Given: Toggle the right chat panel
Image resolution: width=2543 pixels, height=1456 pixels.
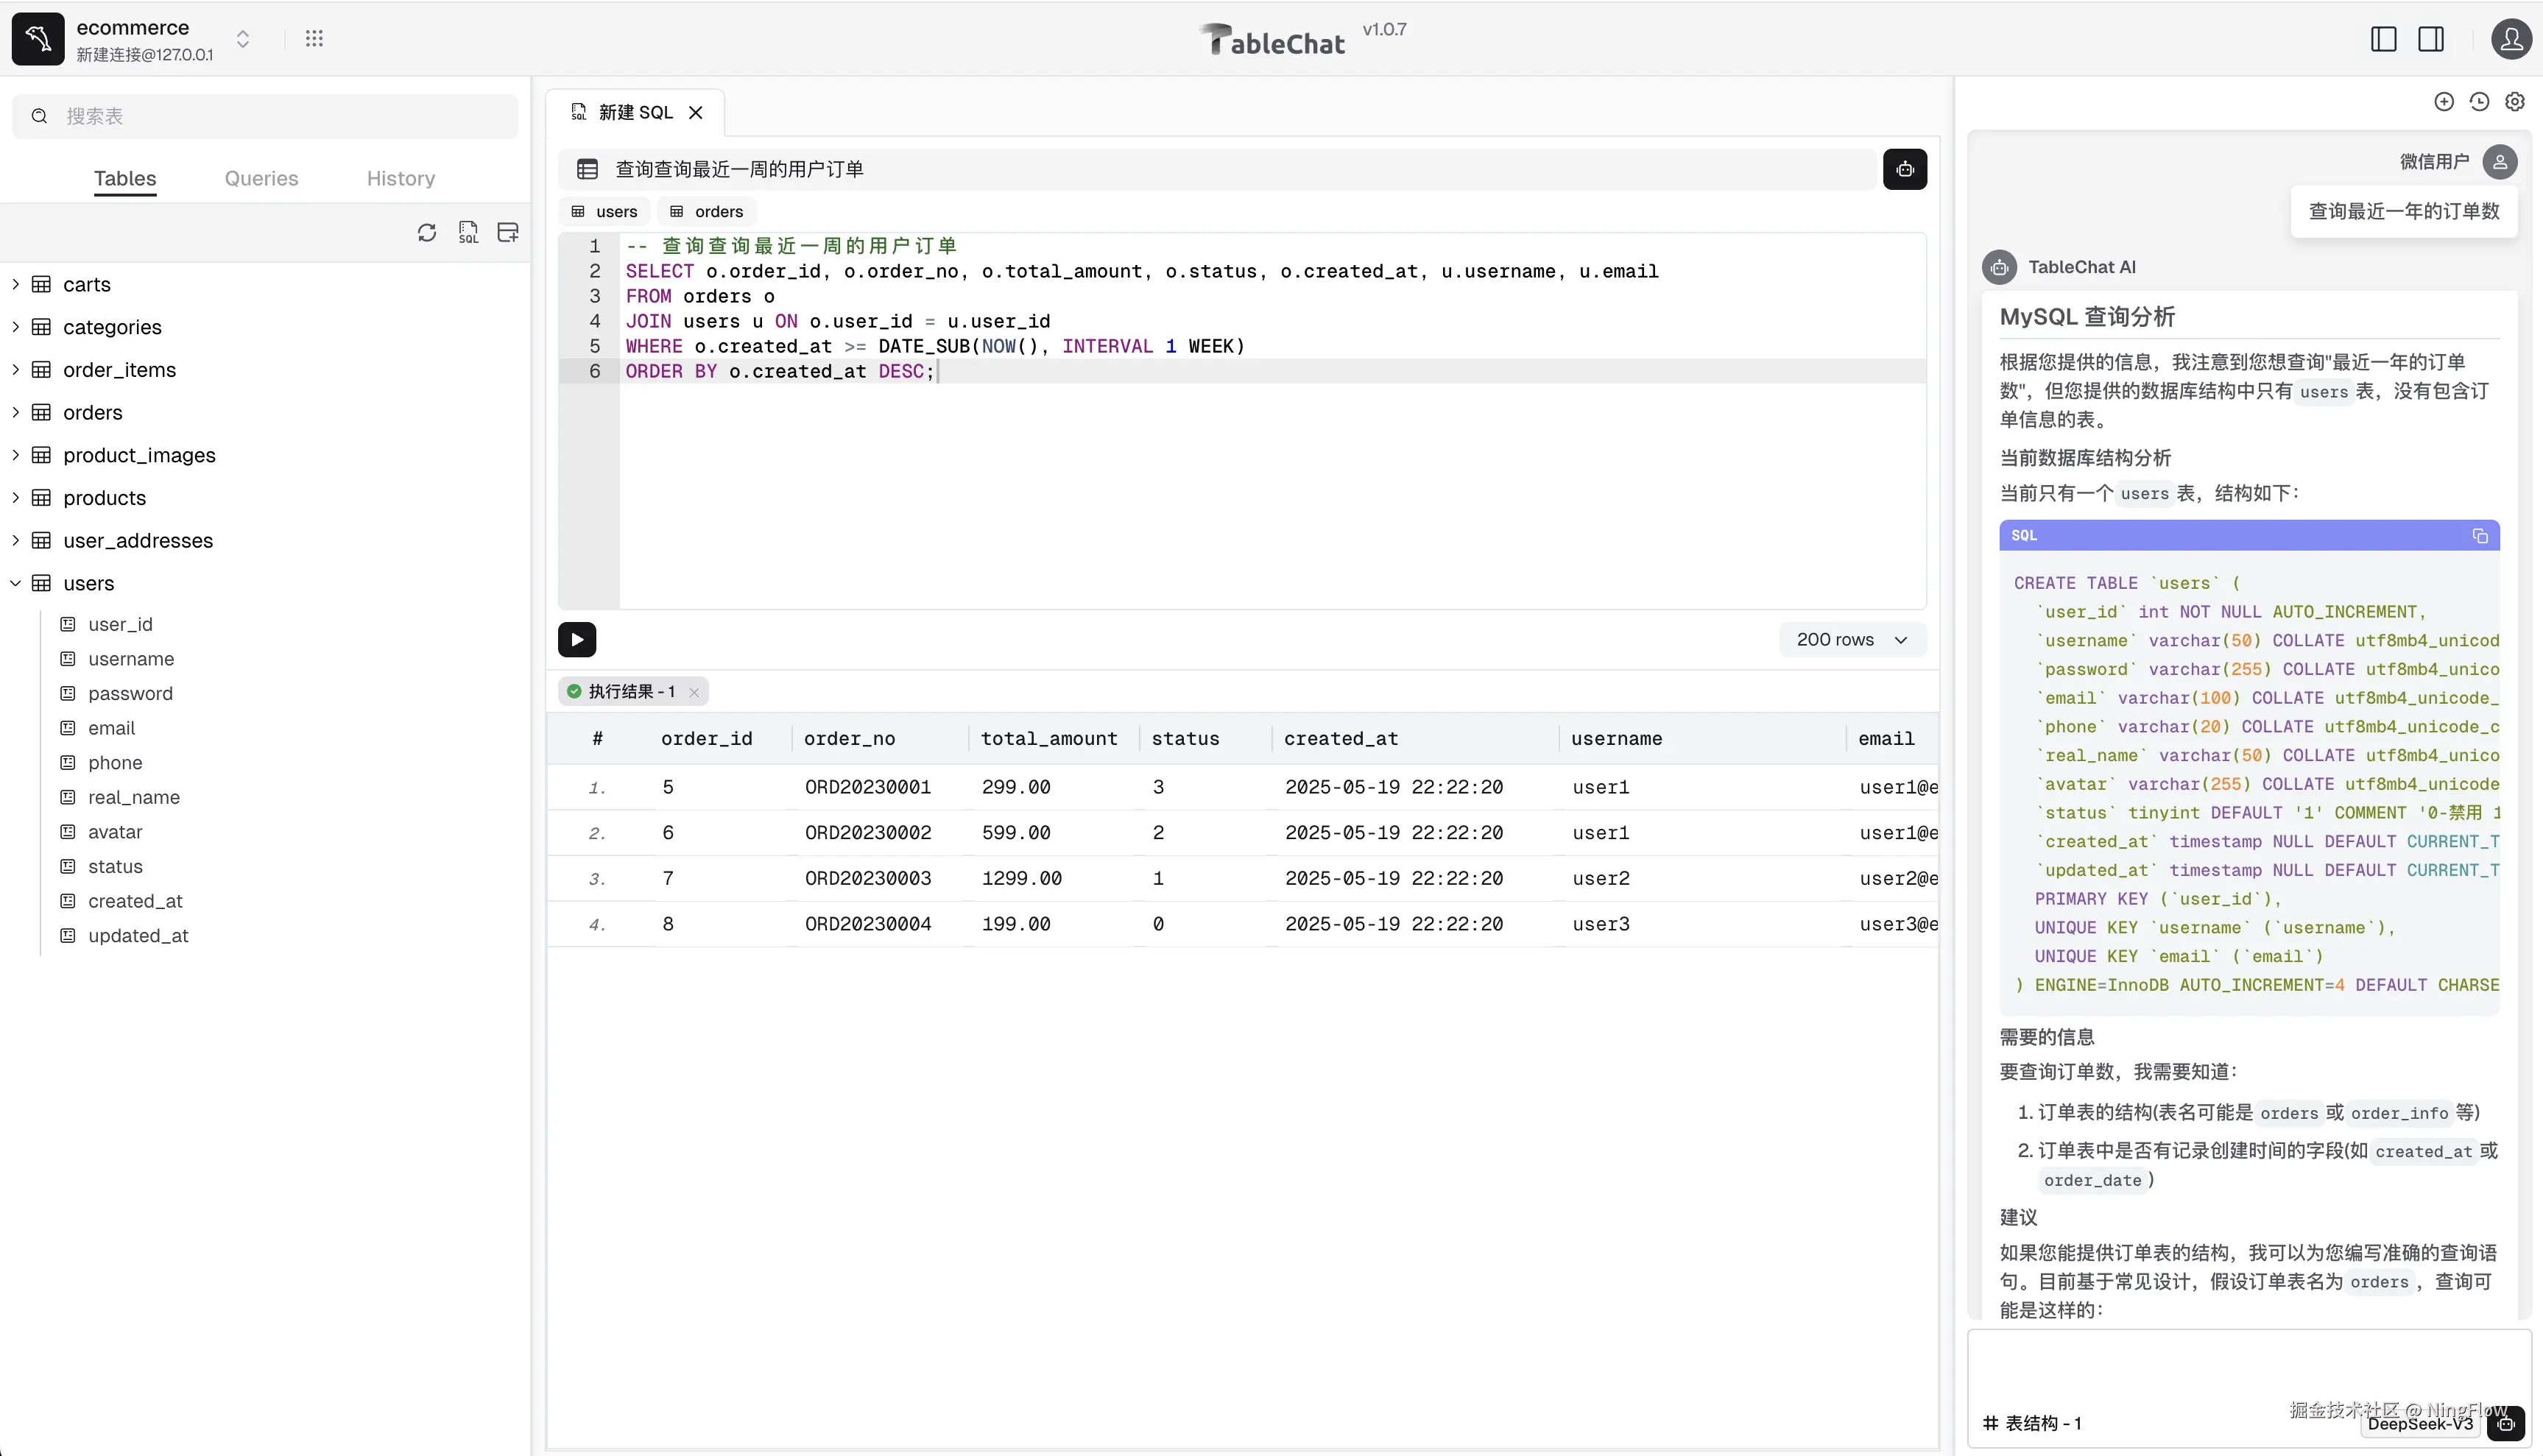Looking at the screenshot, I should pos(2431,39).
